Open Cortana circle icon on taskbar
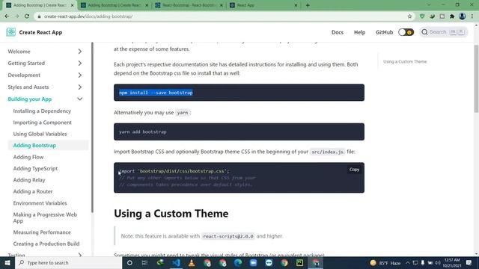Image resolution: width=479 pixels, height=269 pixels. pos(129,262)
